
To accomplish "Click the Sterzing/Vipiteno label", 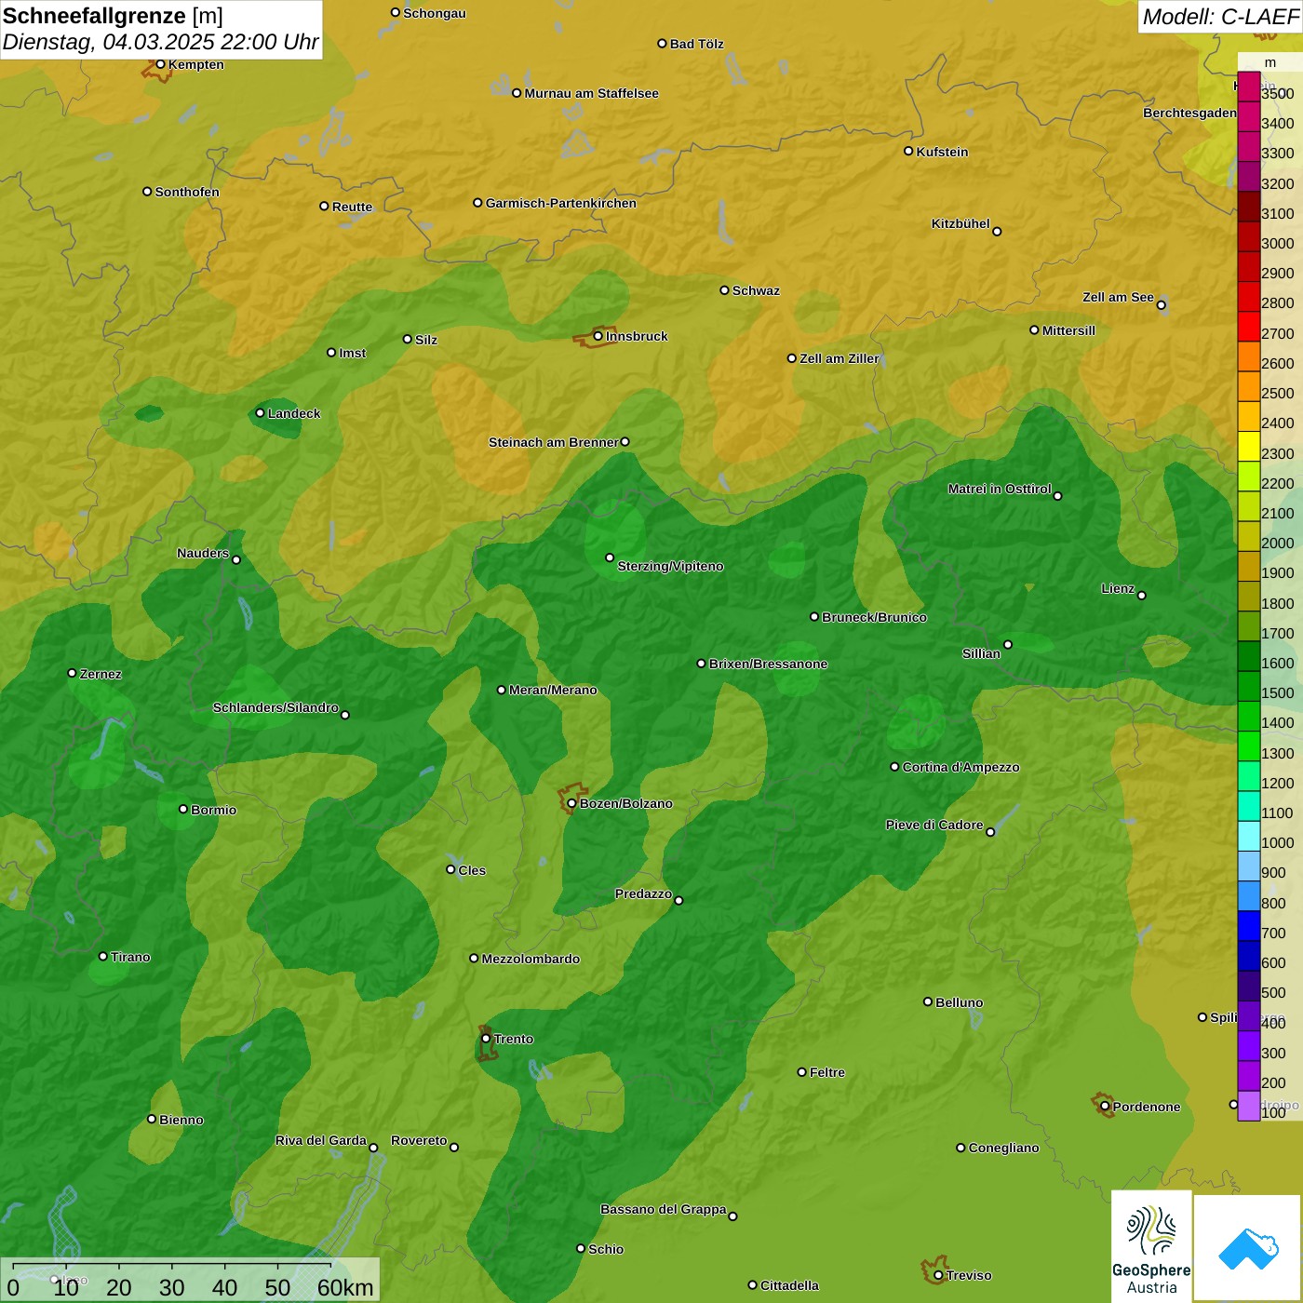I will pyautogui.click(x=670, y=566).
